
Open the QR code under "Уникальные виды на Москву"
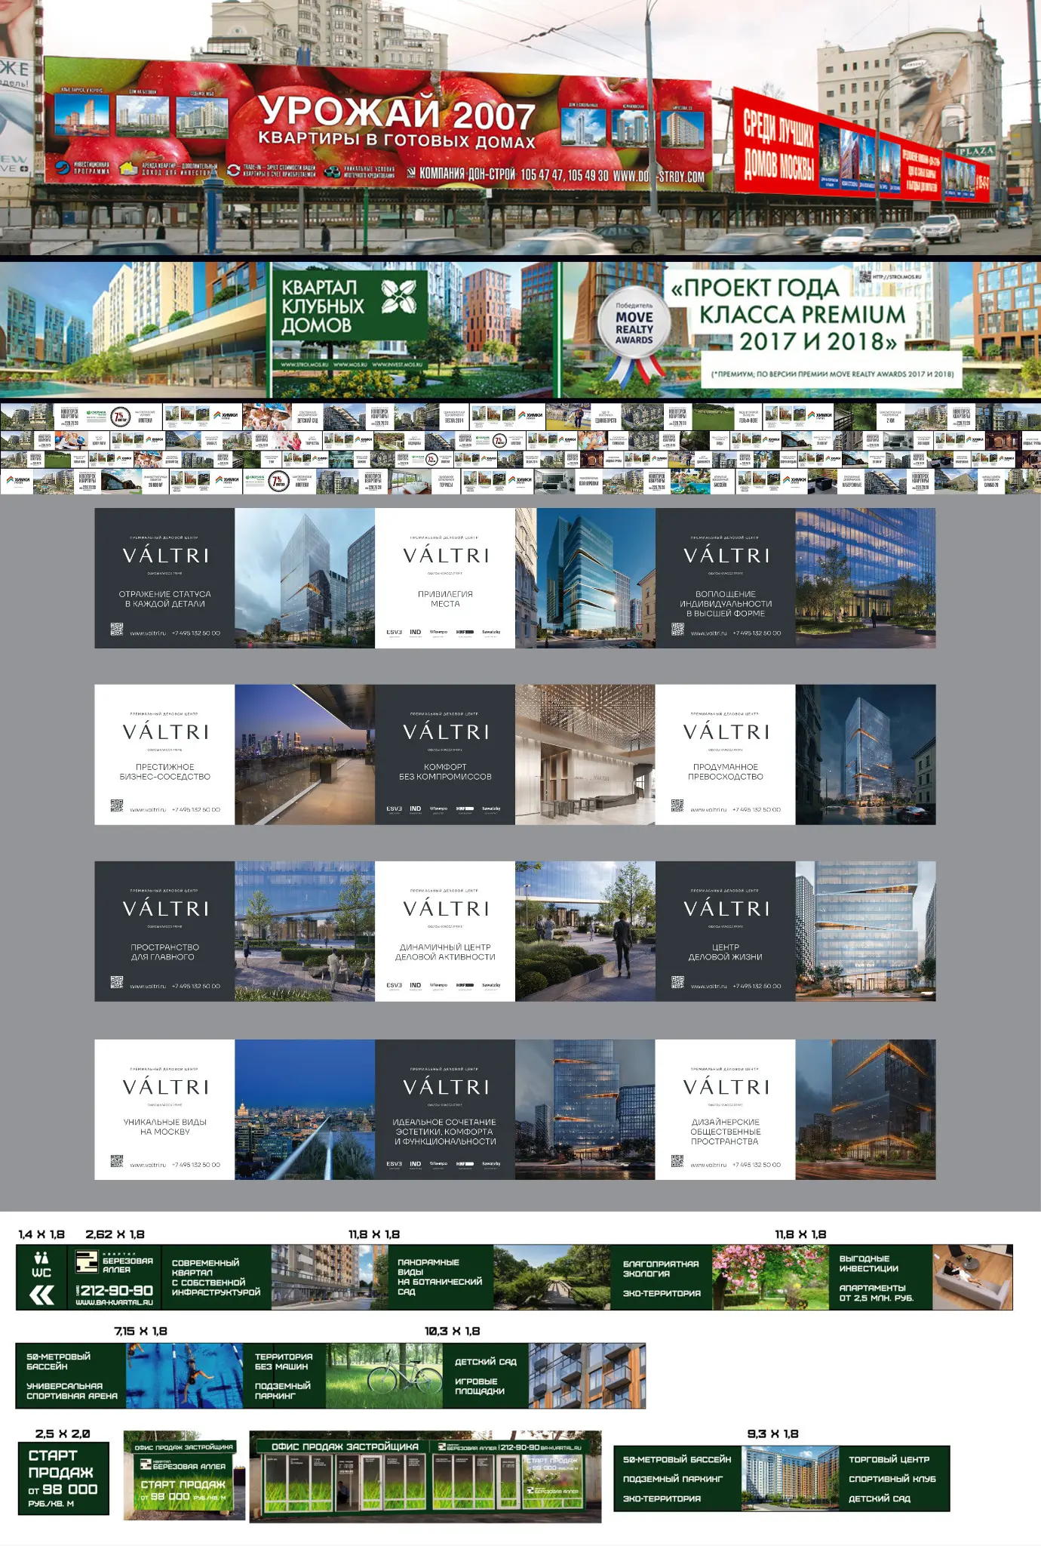click(117, 1161)
